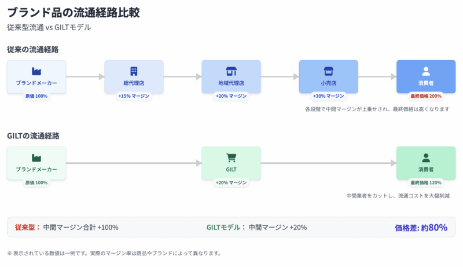
Task: Click the person icon in the green 消費者 card
Action: click(426, 158)
